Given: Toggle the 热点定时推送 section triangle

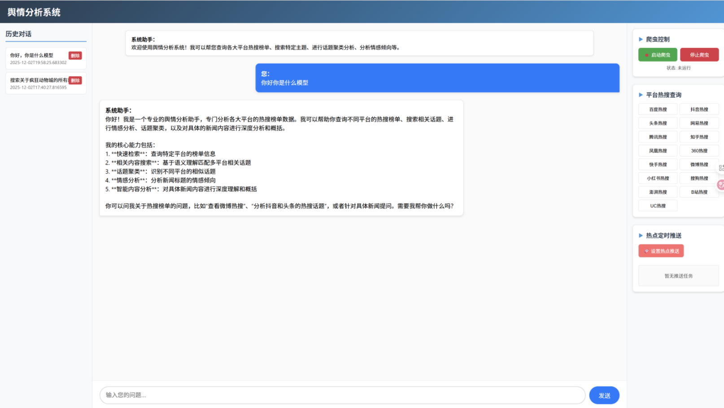Looking at the screenshot, I should click(x=641, y=236).
